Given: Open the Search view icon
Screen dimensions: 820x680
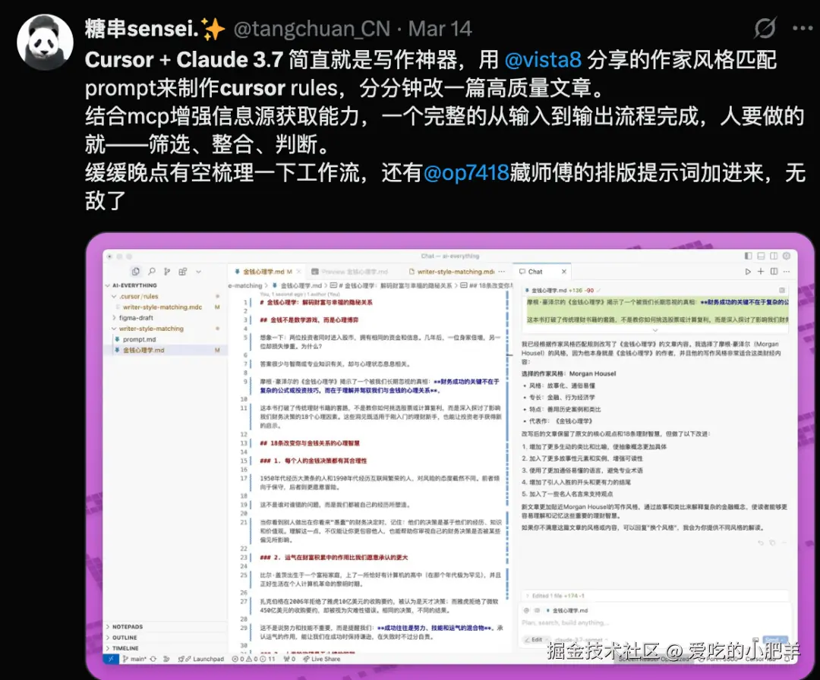Looking at the screenshot, I should click(152, 271).
